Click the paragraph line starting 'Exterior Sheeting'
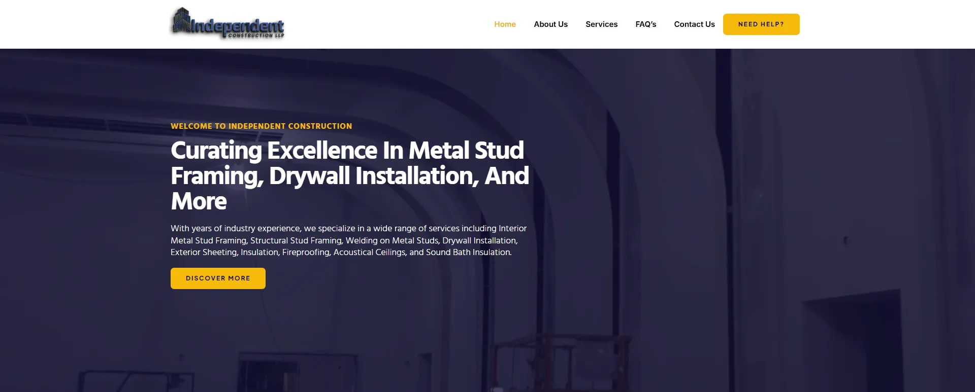 341,253
